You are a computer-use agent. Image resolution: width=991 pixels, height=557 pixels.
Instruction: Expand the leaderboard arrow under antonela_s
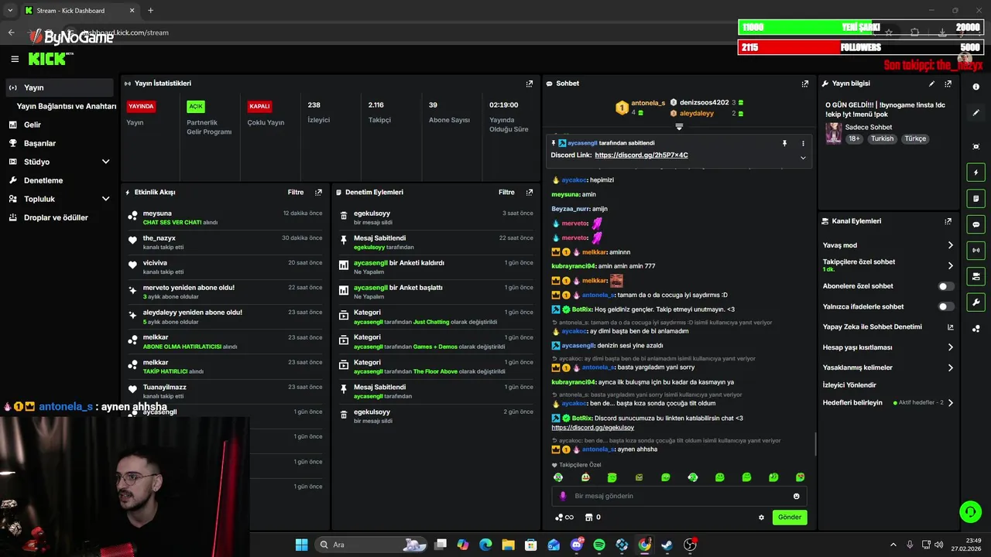point(679,126)
